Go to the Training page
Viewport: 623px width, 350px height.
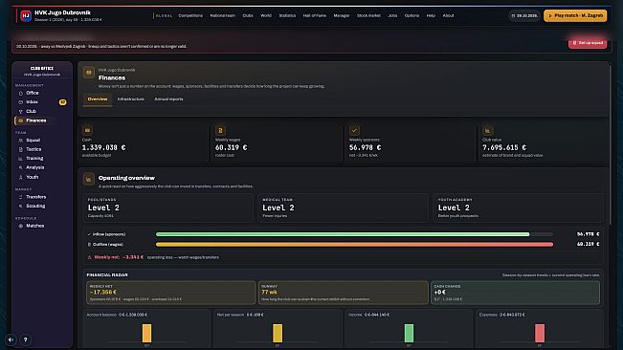pyautogui.click(x=41, y=159)
